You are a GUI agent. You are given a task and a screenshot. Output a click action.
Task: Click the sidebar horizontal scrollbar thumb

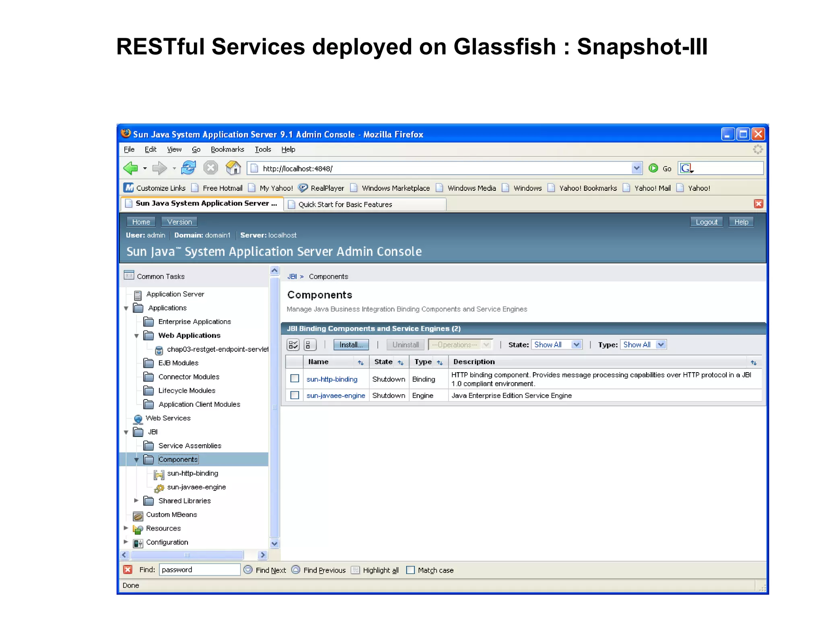pyautogui.click(x=187, y=555)
